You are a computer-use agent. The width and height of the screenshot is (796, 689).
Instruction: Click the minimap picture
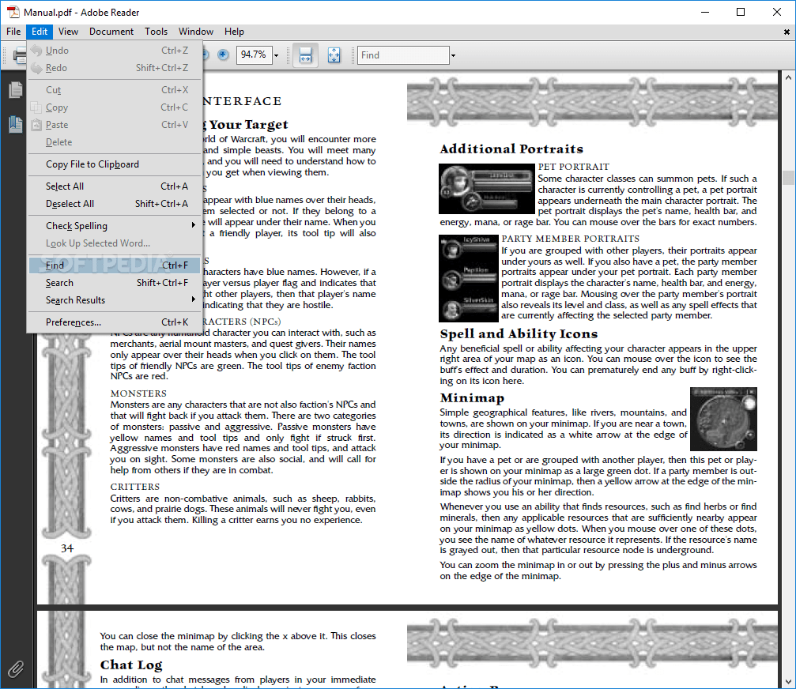click(x=723, y=419)
